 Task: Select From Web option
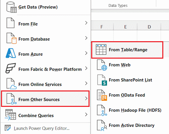130,65
